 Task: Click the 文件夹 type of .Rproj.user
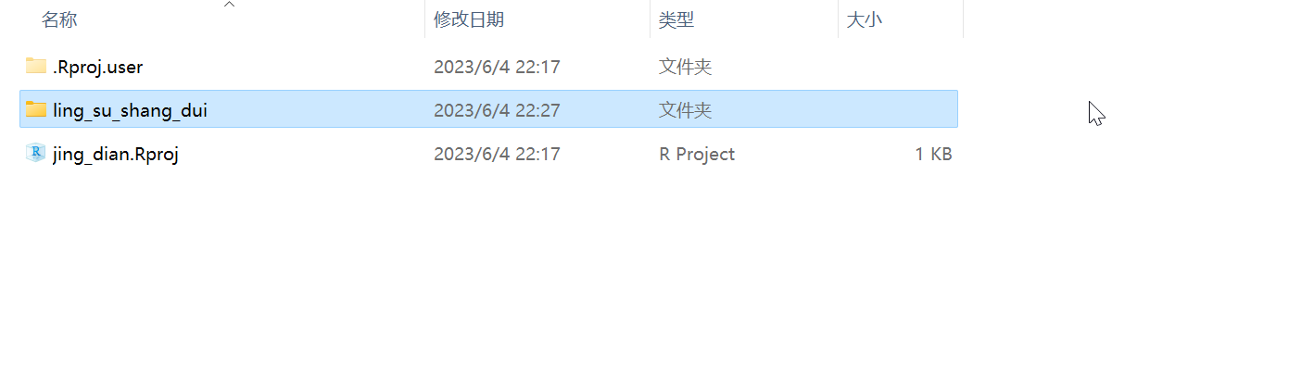point(685,67)
